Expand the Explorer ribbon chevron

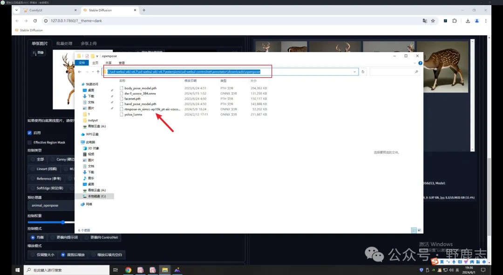[415, 63]
